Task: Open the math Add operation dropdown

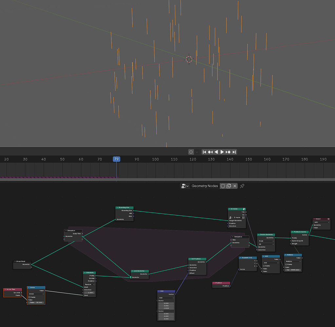Action: 271,263
